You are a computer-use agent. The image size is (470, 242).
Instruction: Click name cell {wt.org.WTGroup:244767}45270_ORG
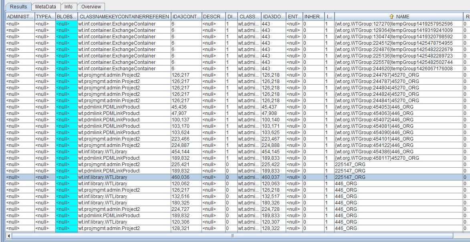pyautogui.click(x=399, y=75)
